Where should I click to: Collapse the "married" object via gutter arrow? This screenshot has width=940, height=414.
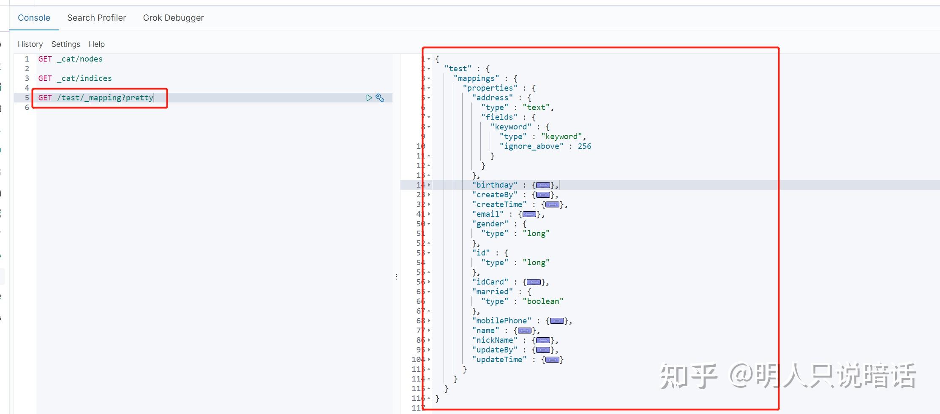click(x=429, y=292)
